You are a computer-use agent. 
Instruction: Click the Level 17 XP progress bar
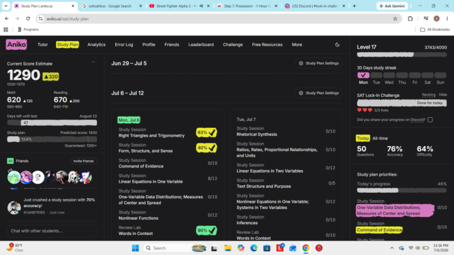click(x=402, y=55)
